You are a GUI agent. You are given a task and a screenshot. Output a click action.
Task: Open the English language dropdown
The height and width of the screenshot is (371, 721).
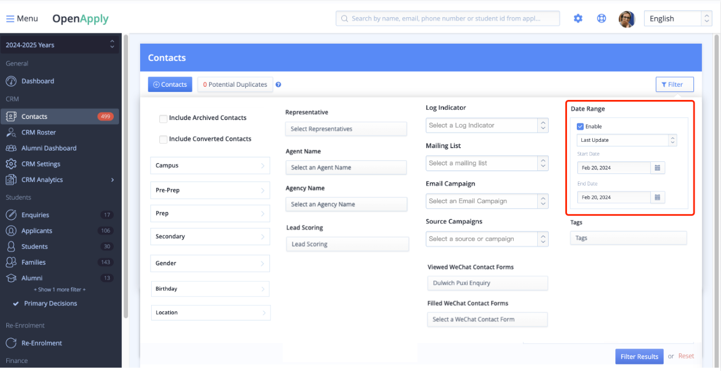click(678, 18)
